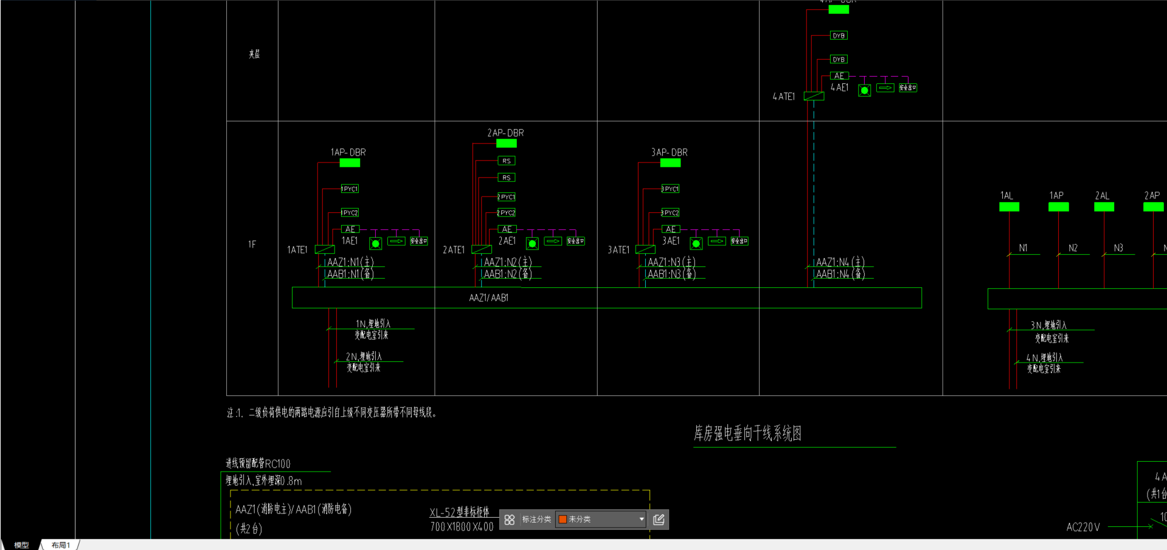Open the annotation category grid icon
The width and height of the screenshot is (1167, 550).
point(510,520)
